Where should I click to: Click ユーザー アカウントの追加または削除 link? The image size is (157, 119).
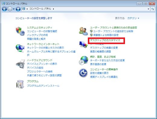tap(113, 31)
